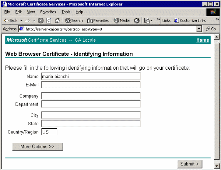Open the Address bar dropdown arrow
This screenshot has width=221, height=170.
click(199, 29)
